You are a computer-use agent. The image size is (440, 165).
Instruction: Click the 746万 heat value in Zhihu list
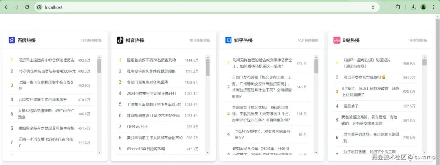pos(301,64)
